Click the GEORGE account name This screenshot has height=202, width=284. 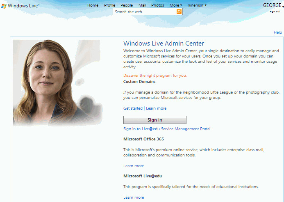click(272, 5)
